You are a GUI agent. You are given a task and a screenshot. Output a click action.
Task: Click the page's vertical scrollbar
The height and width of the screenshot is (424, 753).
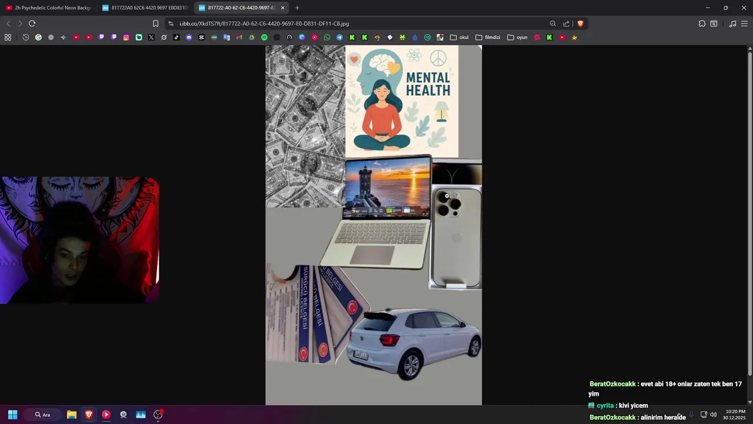[x=749, y=213]
